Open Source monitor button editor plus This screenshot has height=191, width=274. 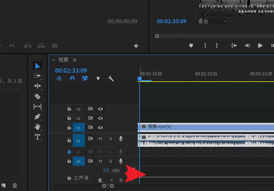pos(136,46)
